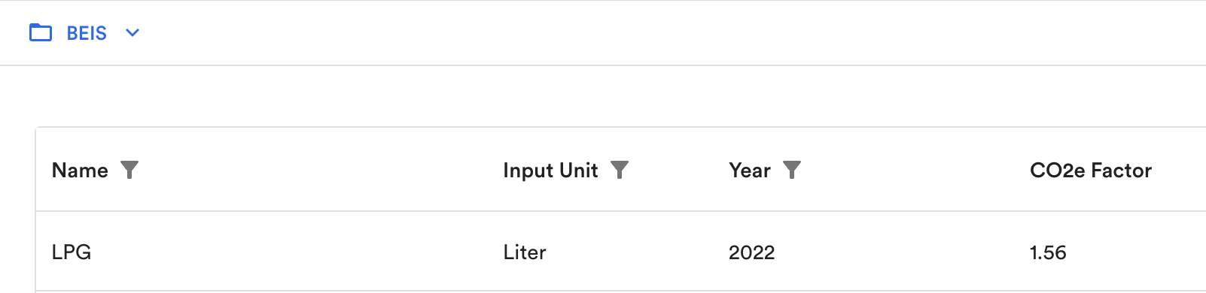Select the LPG row name cell
The width and height of the screenshot is (1206, 293).
[x=72, y=252]
